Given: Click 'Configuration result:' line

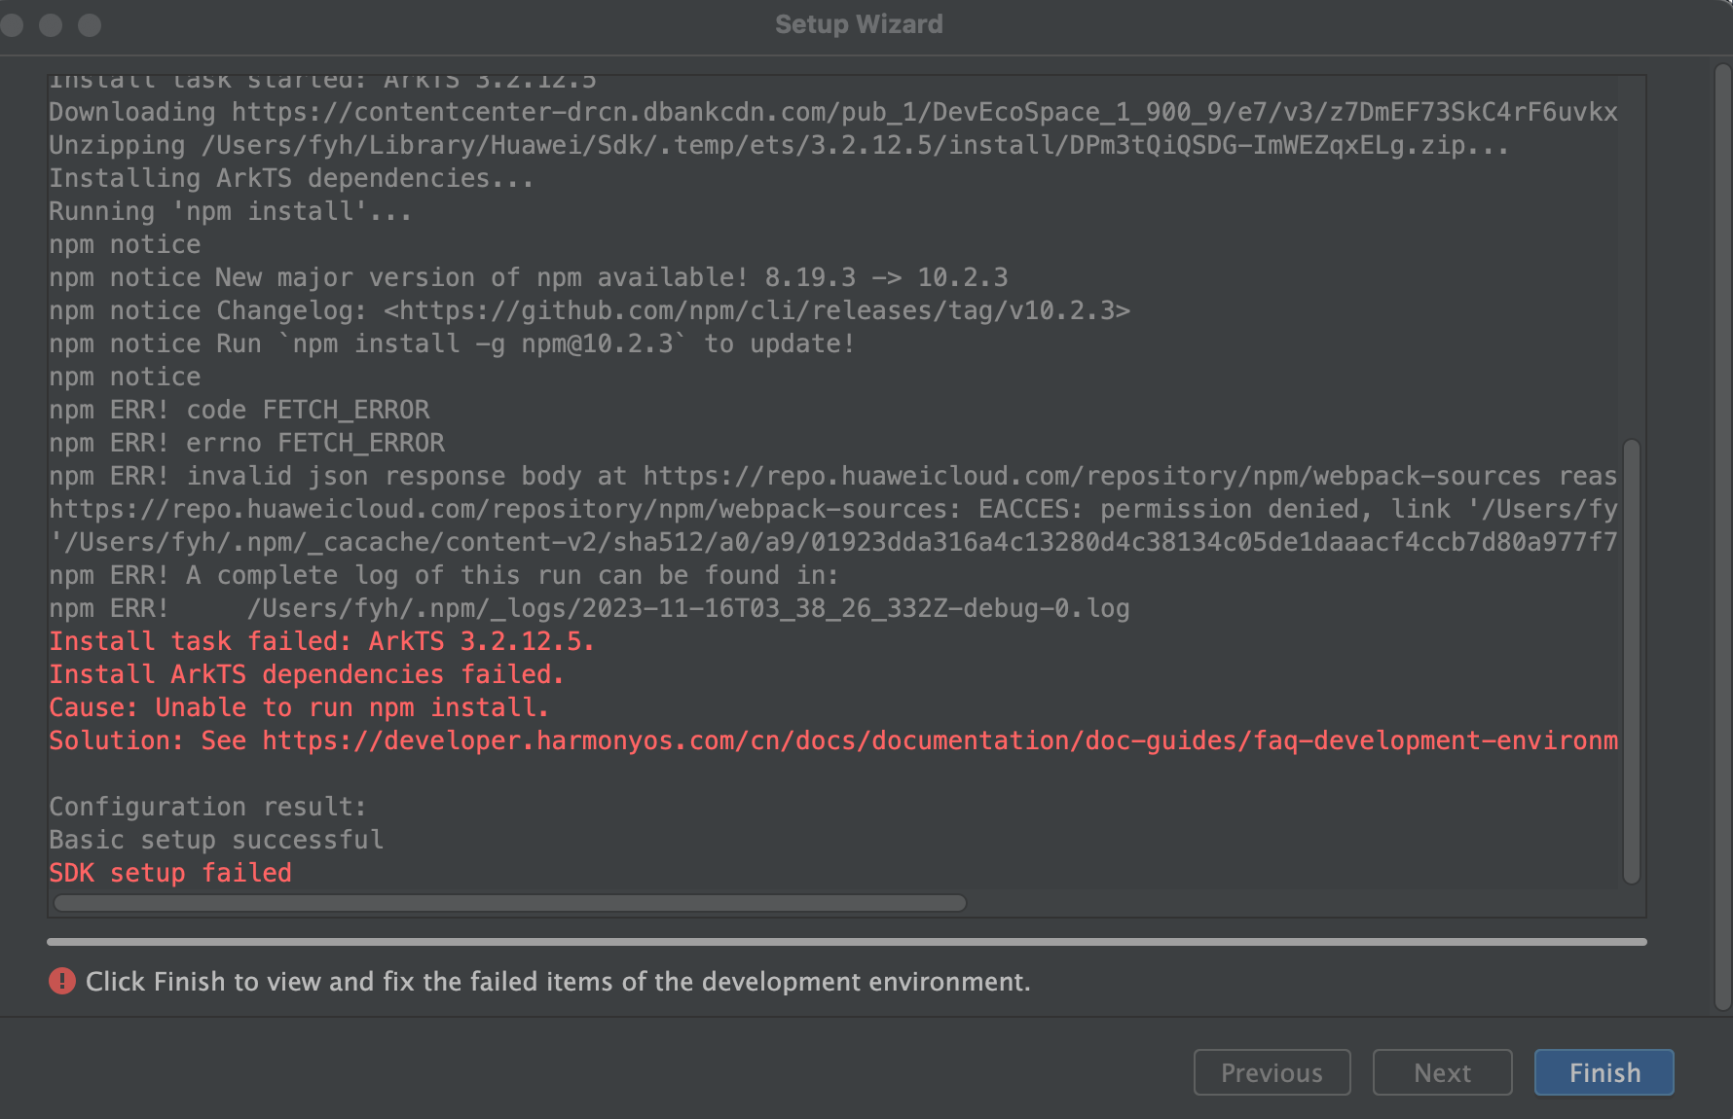Looking at the screenshot, I should pyautogui.click(x=207, y=807).
